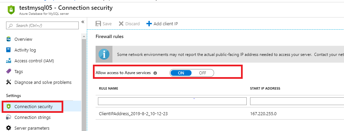Viewport: 344px width, 131px height.
Task: Click the Diagnose wrench icon
Action: [x=8, y=82]
